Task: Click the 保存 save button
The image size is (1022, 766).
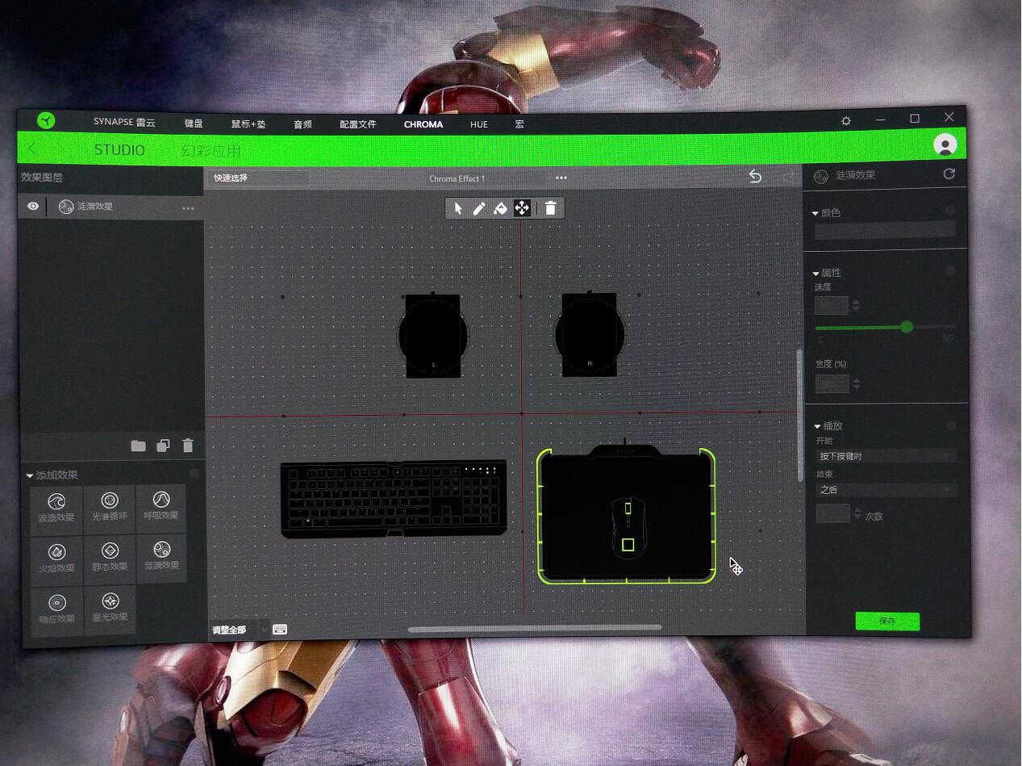Action: pyautogui.click(x=886, y=621)
